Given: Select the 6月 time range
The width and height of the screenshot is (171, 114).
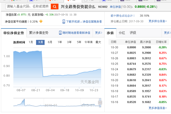Looking at the screenshot, I should tap(50, 42).
